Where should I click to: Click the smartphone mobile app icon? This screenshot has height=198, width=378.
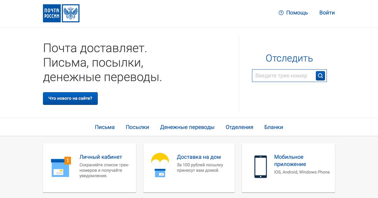[x=261, y=167]
